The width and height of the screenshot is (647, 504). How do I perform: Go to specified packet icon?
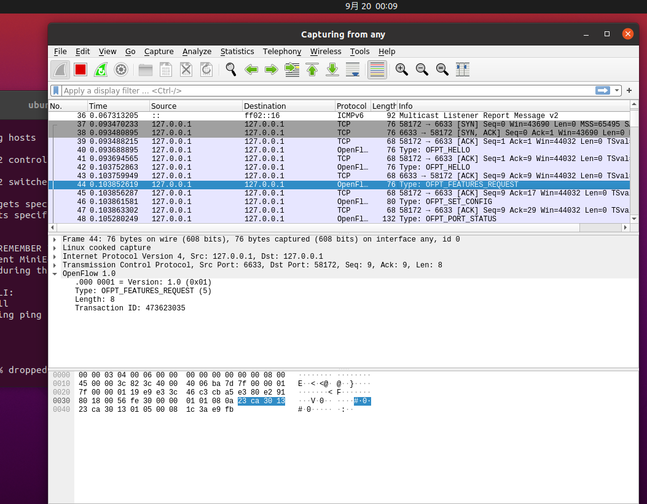[292, 69]
